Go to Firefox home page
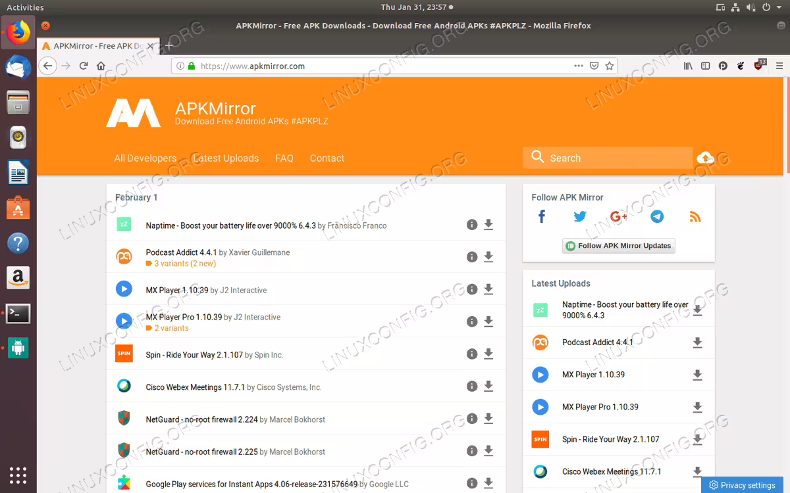790x493 pixels. [x=101, y=66]
